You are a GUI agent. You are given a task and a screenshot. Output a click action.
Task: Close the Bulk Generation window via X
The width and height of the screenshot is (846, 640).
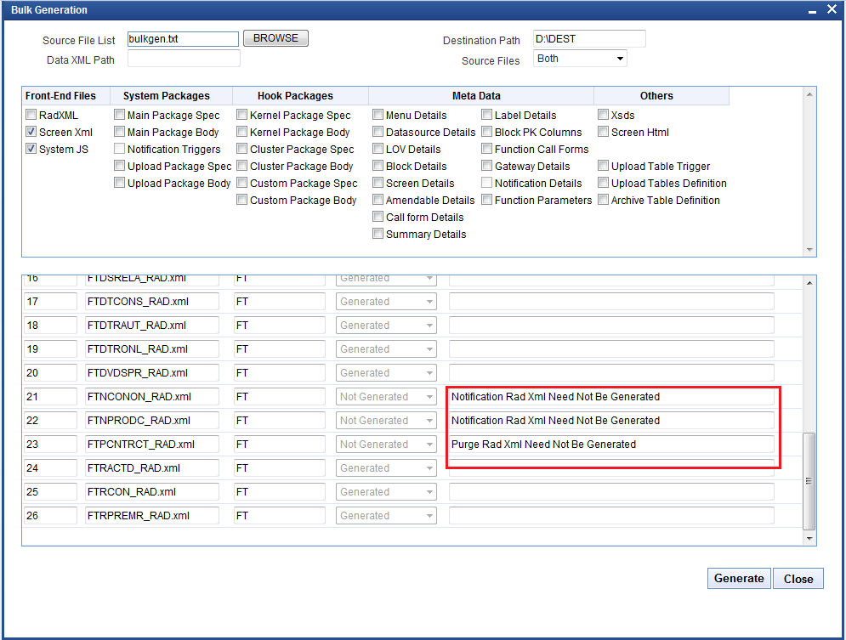click(x=832, y=9)
